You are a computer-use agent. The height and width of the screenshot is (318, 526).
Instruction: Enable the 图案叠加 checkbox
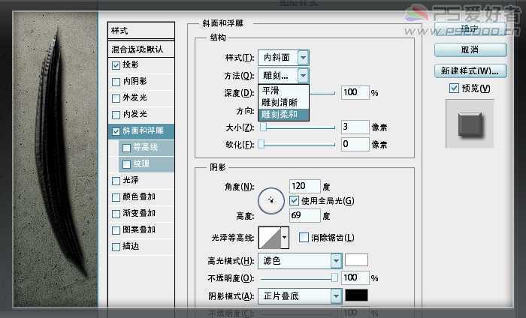(116, 230)
